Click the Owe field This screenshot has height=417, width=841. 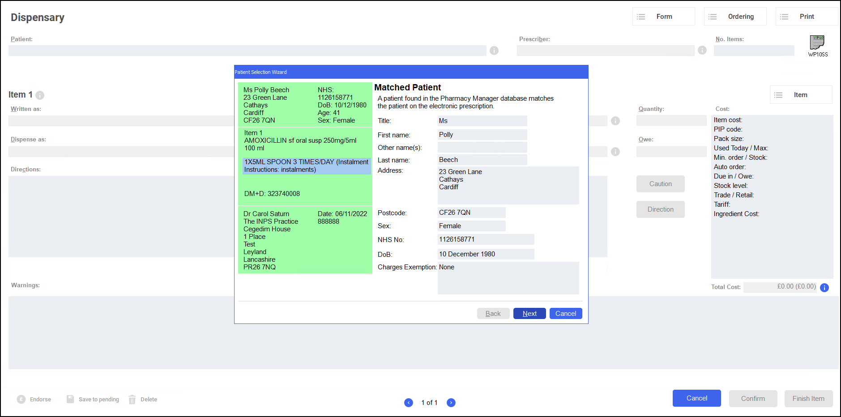pos(671,152)
